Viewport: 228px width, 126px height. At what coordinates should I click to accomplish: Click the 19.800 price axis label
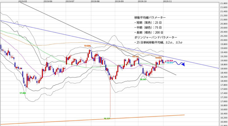224,44
